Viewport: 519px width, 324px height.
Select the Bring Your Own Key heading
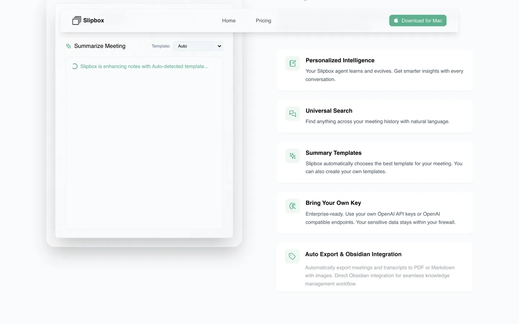click(x=333, y=203)
